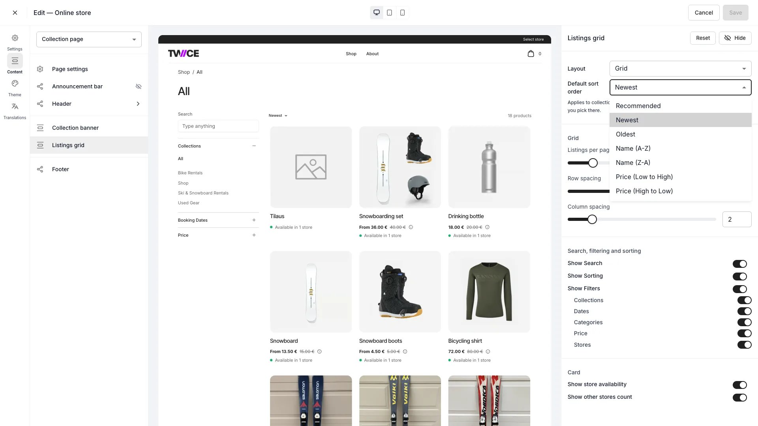
Task: Collapse the Collections filter minus icon
Action: pyautogui.click(x=254, y=146)
